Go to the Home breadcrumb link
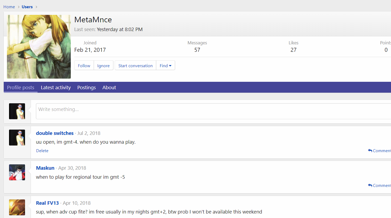 (x=9, y=7)
